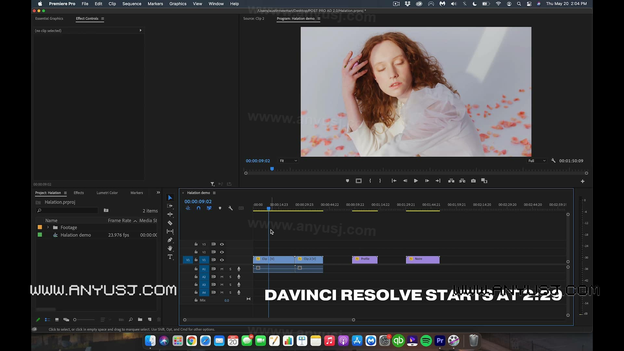Play the Program monitor sequence
Screen dimensions: 624x351
tap(416, 181)
